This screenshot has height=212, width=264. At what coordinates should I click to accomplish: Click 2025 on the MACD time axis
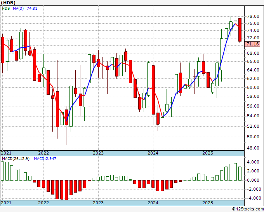click(x=208, y=203)
